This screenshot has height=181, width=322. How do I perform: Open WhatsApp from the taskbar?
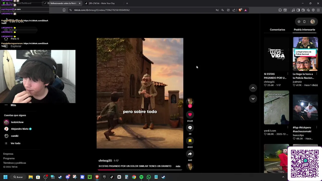149,177
